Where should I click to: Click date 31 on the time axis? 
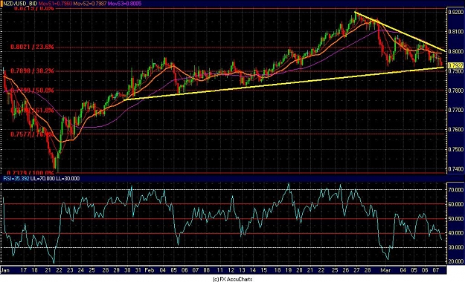click(138, 270)
